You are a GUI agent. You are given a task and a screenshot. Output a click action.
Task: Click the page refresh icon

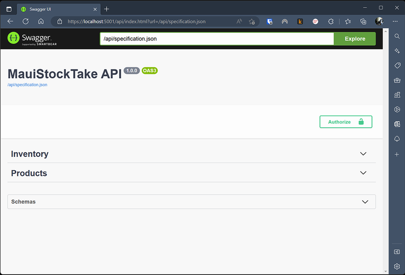25,21
